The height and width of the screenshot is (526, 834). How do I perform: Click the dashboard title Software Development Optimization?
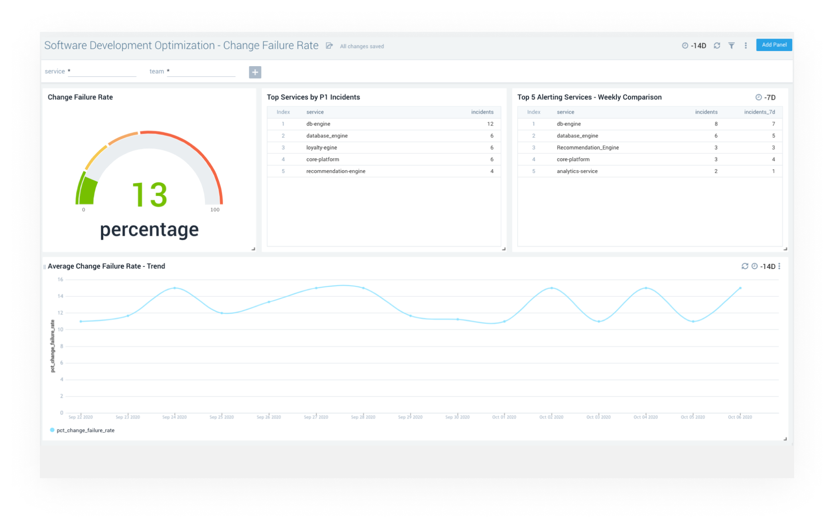tap(181, 45)
